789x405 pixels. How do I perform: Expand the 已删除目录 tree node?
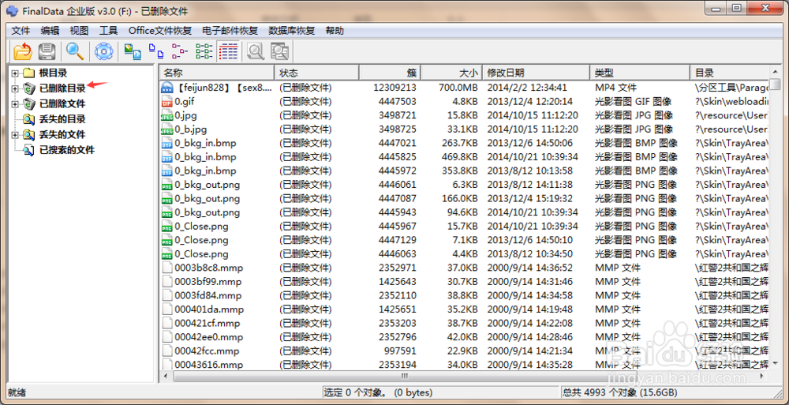coord(15,88)
